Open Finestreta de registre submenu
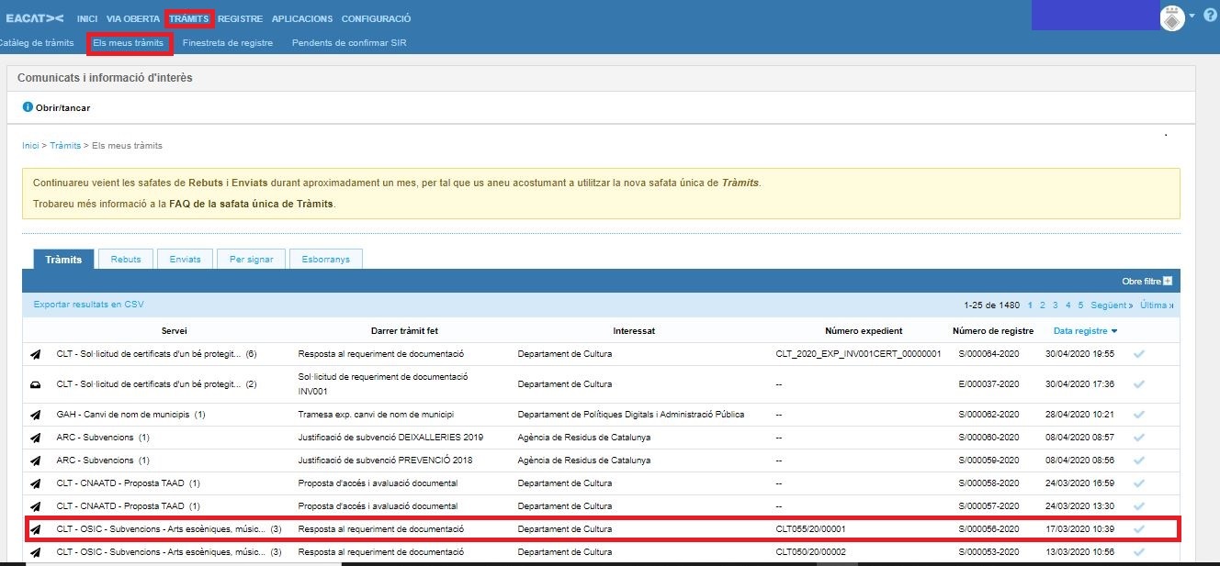Screen dimensions: 1220x566 pos(228,43)
